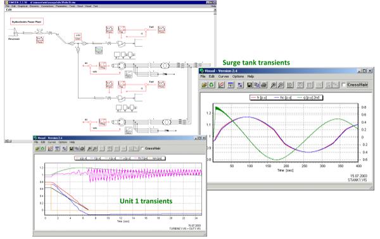The image size is (380, 239).
Task: Click the open-folder icon in the Unit 1 window
Action: coord(37,149)
